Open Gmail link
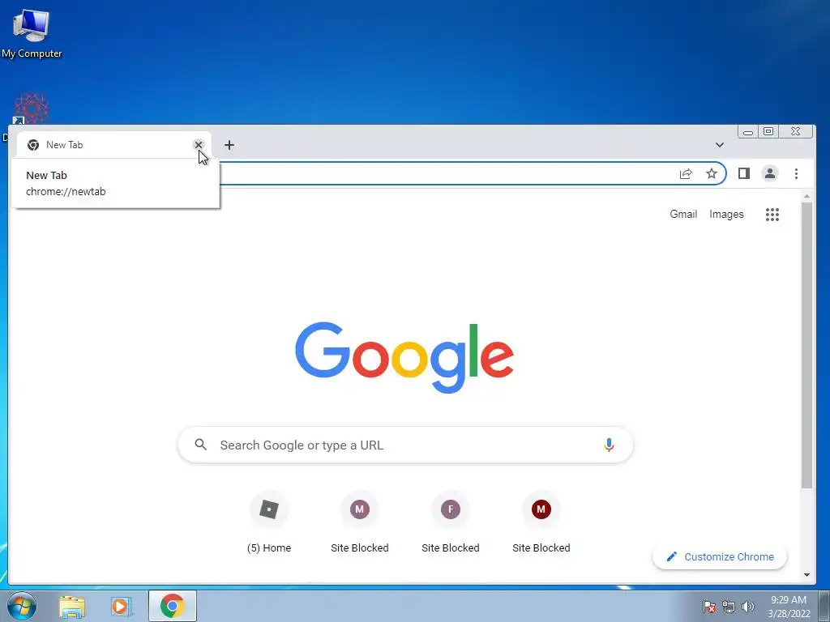This screenshot has width=830, height=622. click(683, 214)
